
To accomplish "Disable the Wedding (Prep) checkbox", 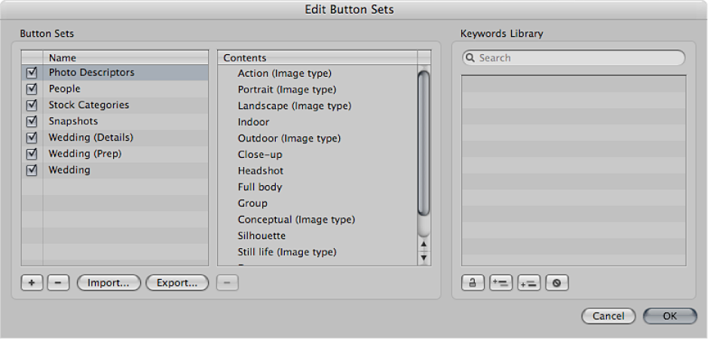I will (x=32, y=154).
